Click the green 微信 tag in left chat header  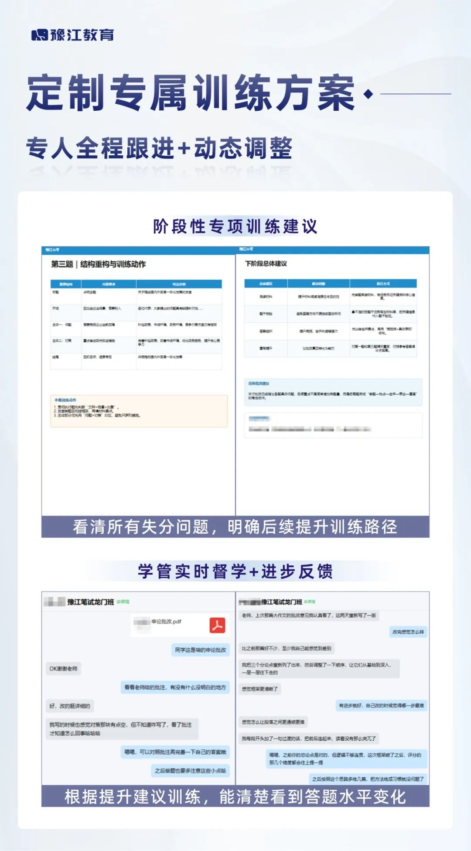[x=123, y=602]
